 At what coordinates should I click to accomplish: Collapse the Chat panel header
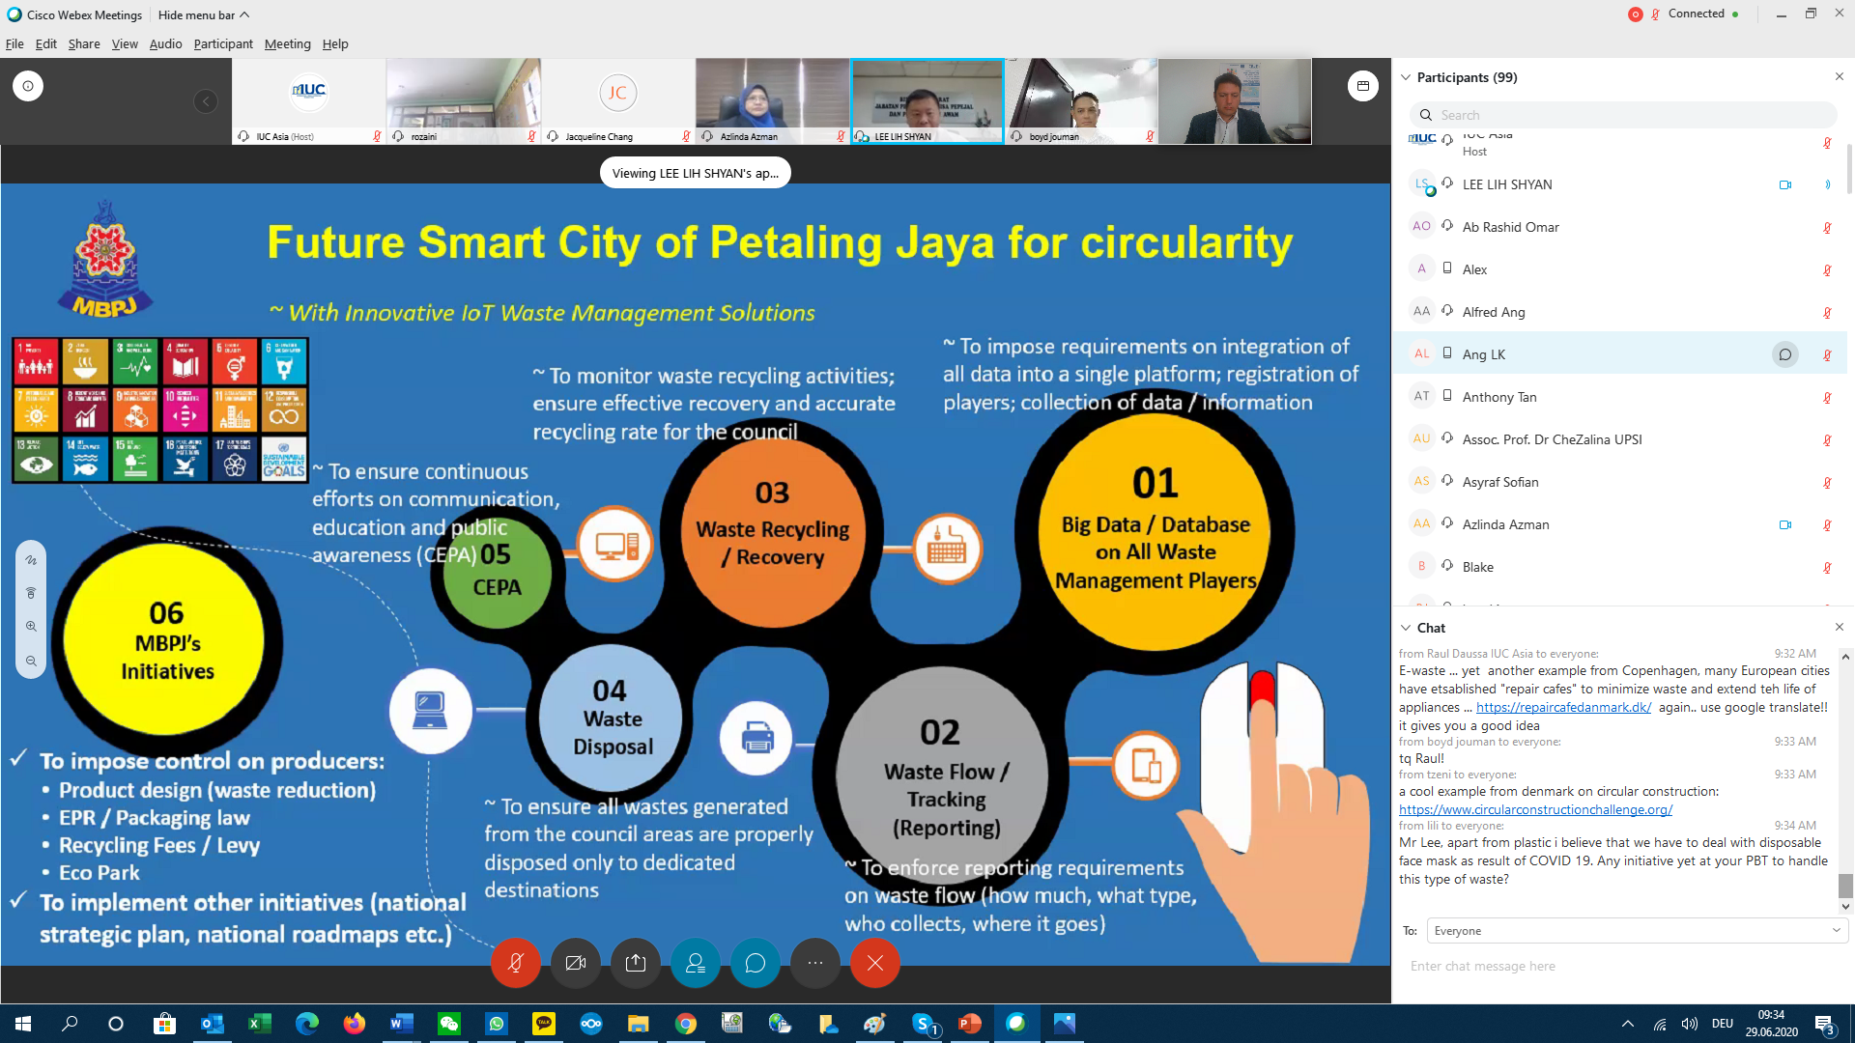(1406, 628)
